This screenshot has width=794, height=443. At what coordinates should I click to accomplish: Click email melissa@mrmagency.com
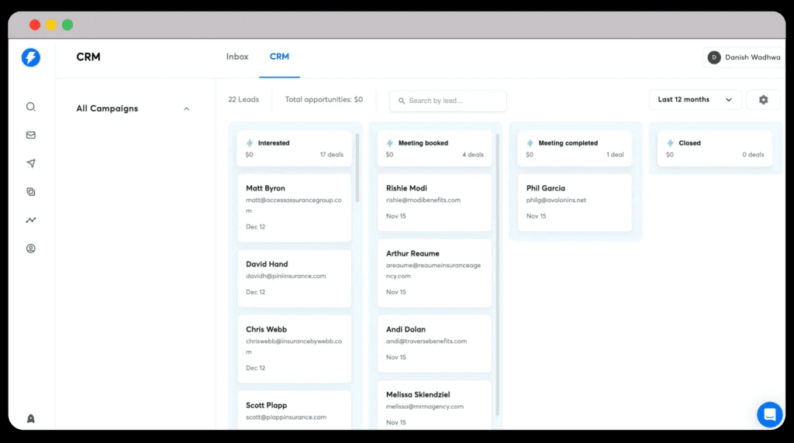[425, 407]
